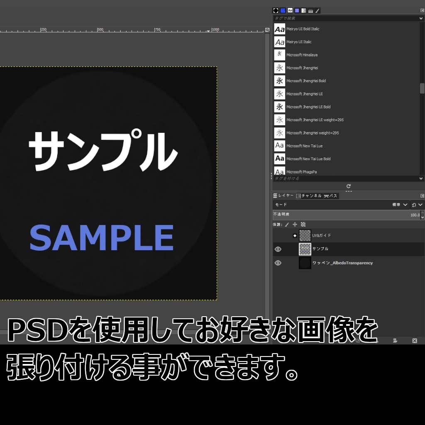
Task: Open the タグを付ける dropdown
Action: 420,178
